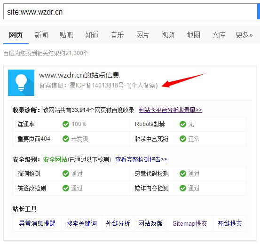Image resolution: width=260 pixels, height=245 pixels.
Task: Open the 查看完整检测报告>> link
Action: (x=141, y=159)
